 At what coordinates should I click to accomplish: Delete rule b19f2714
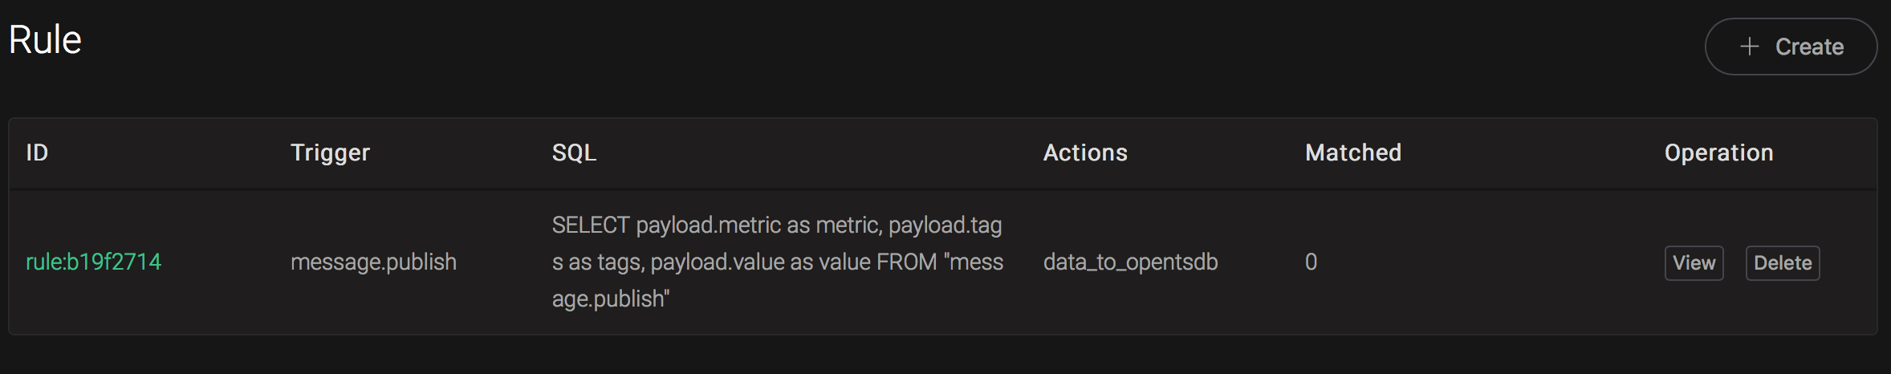[1782, 263]
